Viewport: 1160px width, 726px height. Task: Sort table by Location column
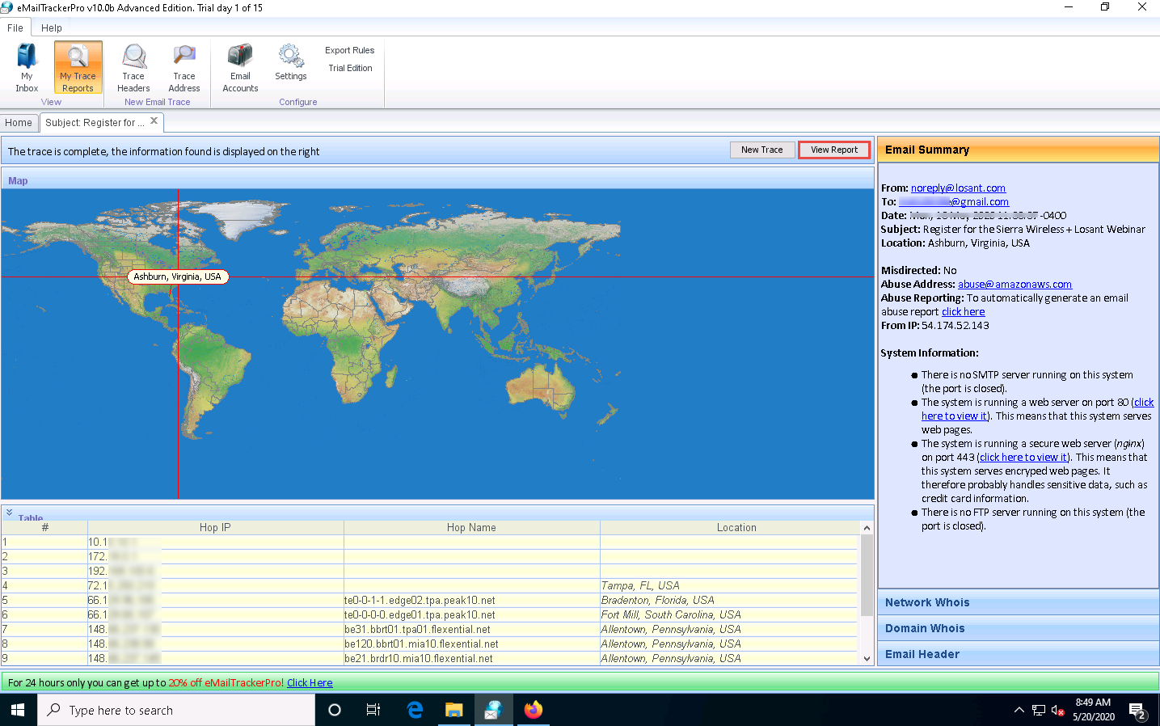coord(736,527)
